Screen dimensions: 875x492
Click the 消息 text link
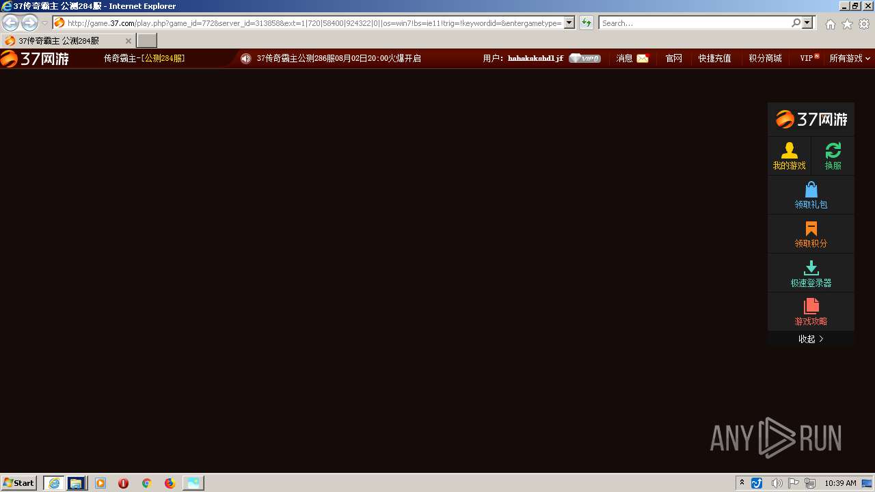point(624,59)
